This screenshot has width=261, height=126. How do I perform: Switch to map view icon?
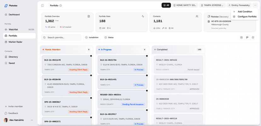(253, 37)
